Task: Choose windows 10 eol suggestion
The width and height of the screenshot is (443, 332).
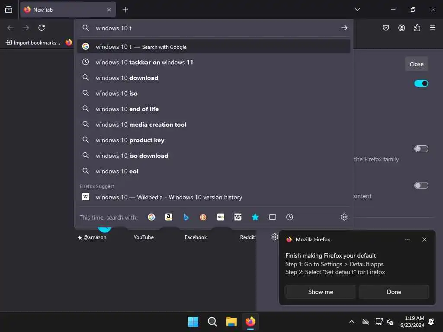Action: 214,171
